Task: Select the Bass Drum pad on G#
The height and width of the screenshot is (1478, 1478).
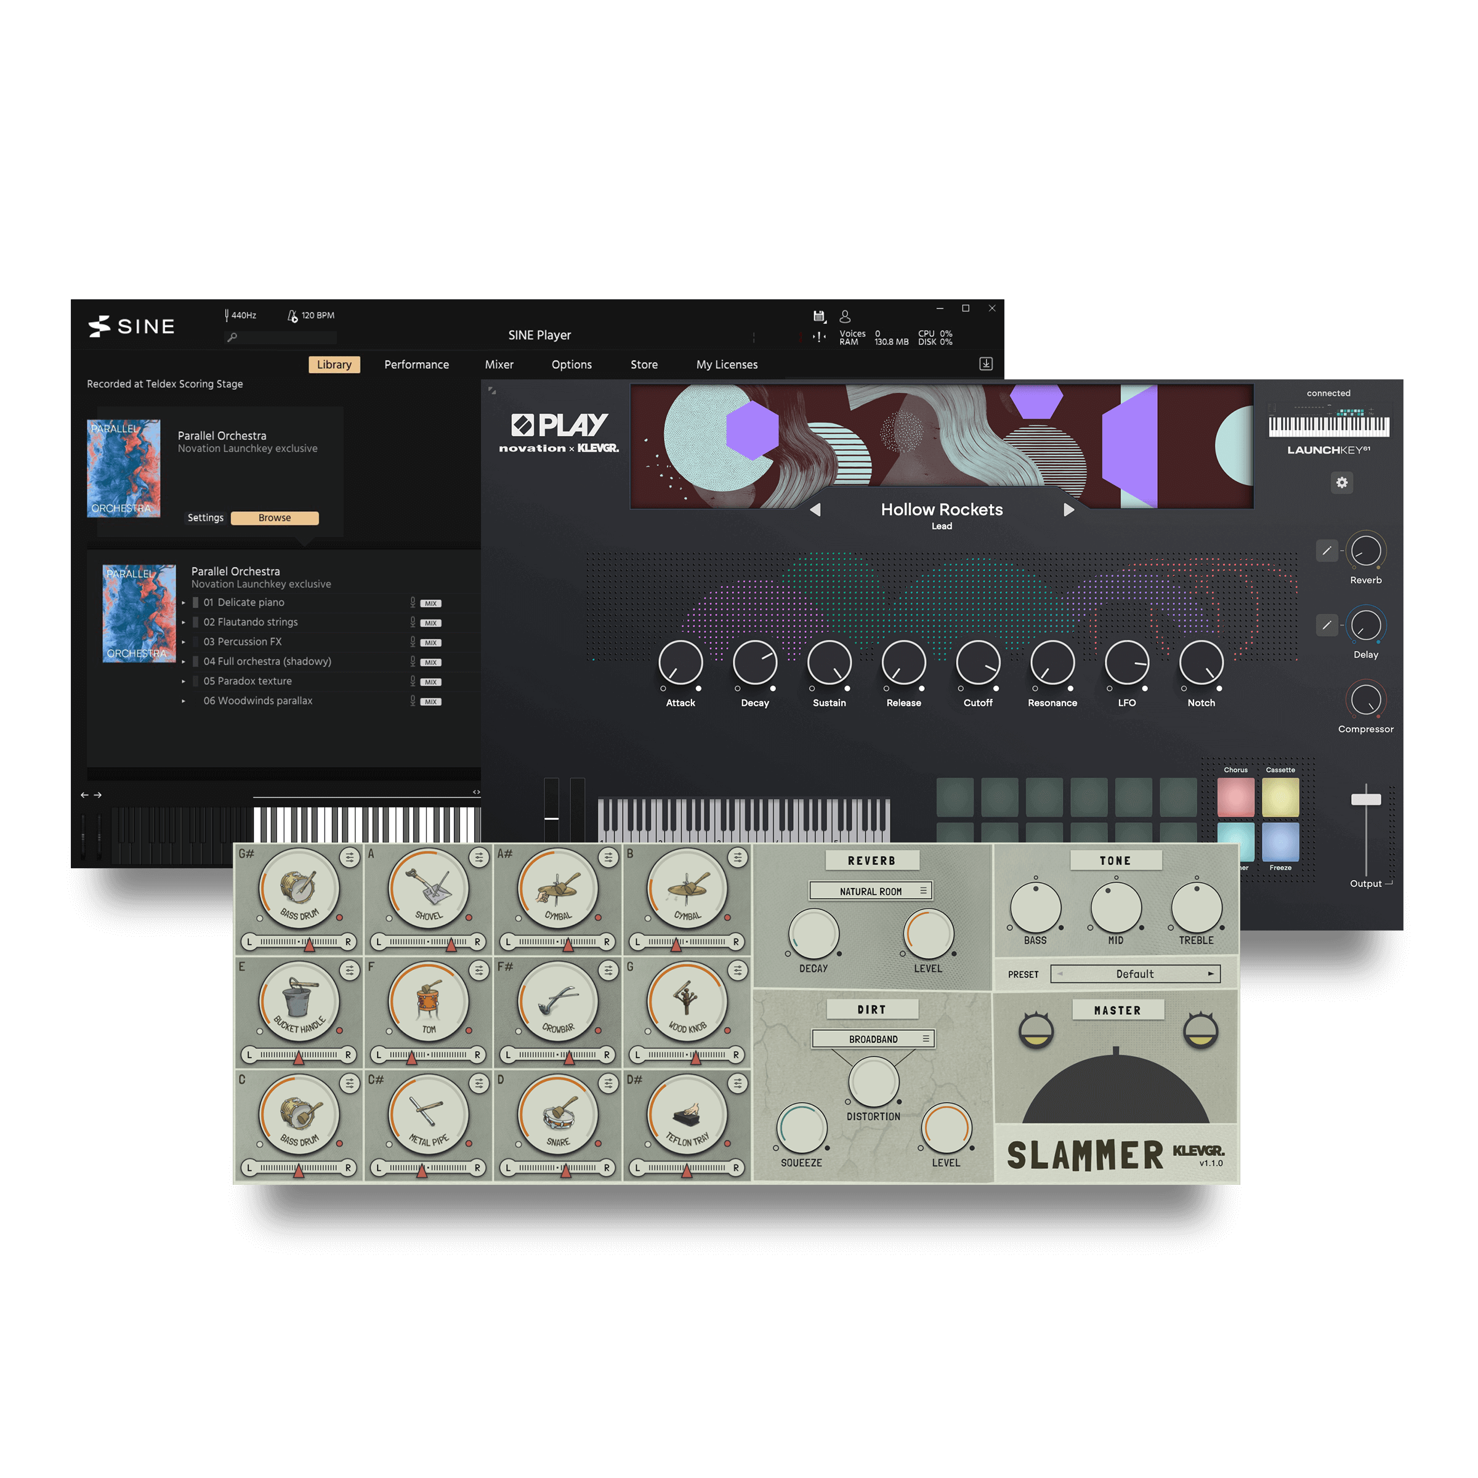Action: pos(298,887)
